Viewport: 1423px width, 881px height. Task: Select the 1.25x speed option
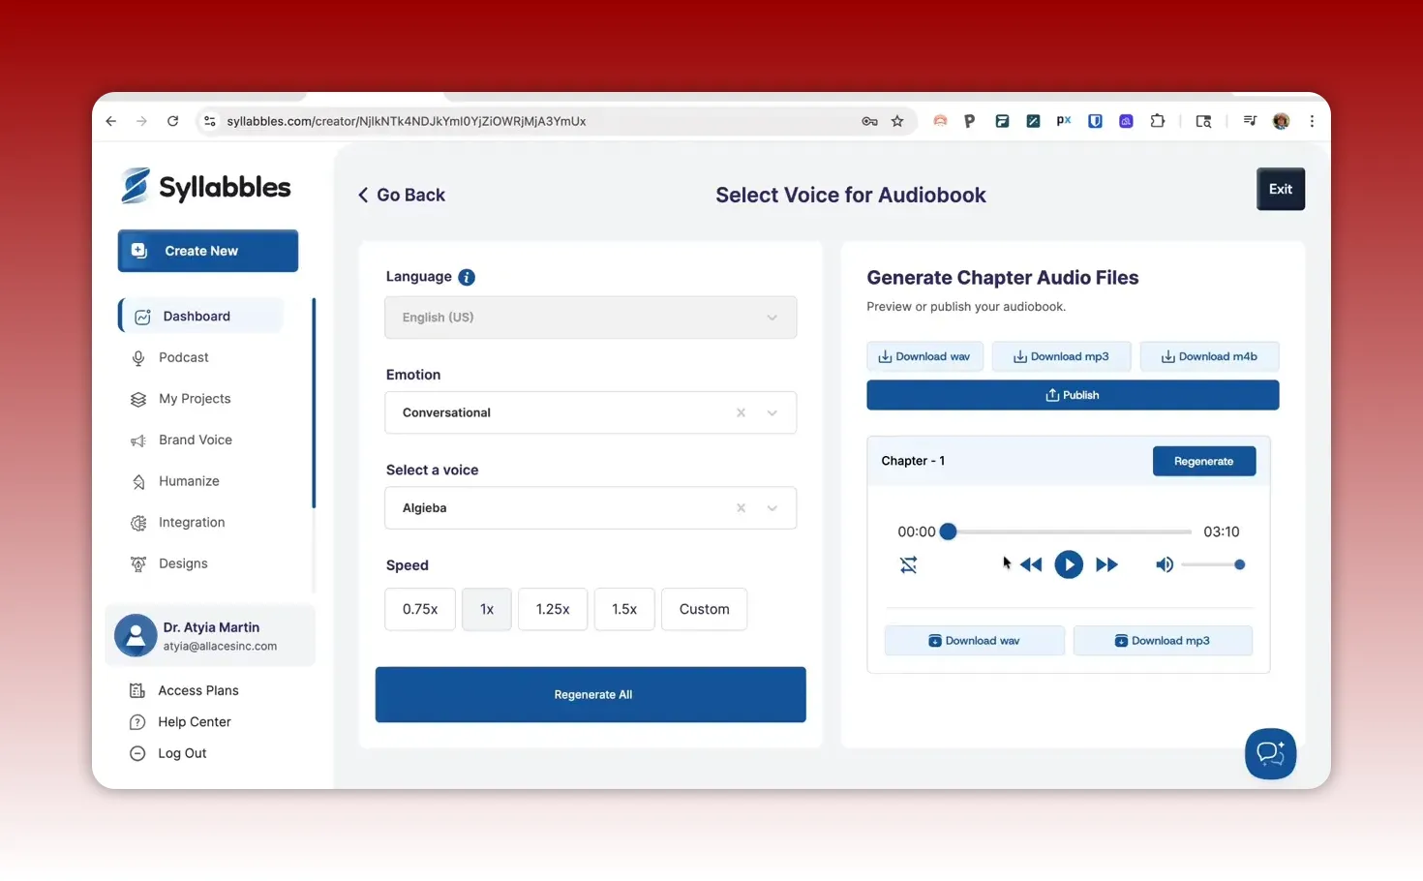pyautogui.click(x=553, y=609)
